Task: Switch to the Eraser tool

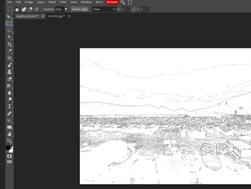Action: tap(9, 79)
